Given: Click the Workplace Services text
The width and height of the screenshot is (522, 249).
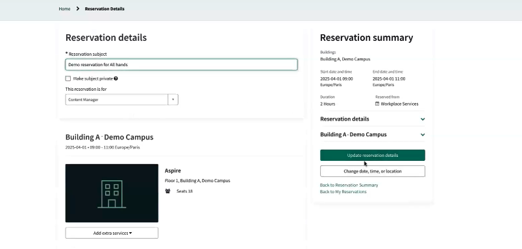Looking at the screenshot, I should click(x=399, y=104).
